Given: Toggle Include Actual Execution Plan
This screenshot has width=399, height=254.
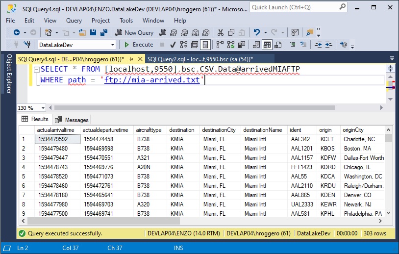Looking at the screenshot, I should (220, 45).
